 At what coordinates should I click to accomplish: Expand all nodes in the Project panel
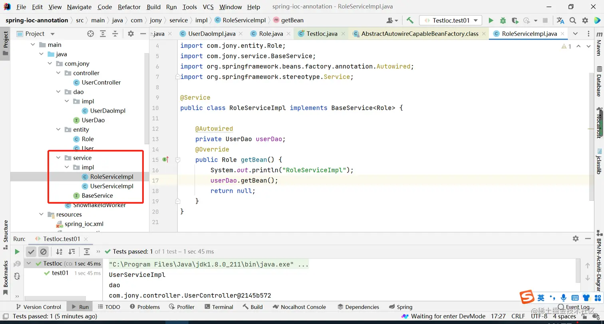point(103,34)
